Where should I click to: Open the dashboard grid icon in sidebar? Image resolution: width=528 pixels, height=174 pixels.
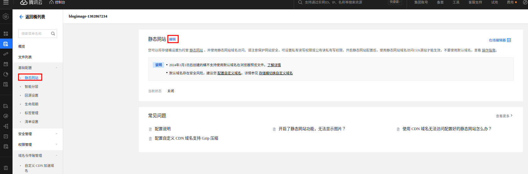[6, 34]
